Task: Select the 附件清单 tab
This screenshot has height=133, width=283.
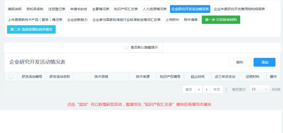Action: 191,20
